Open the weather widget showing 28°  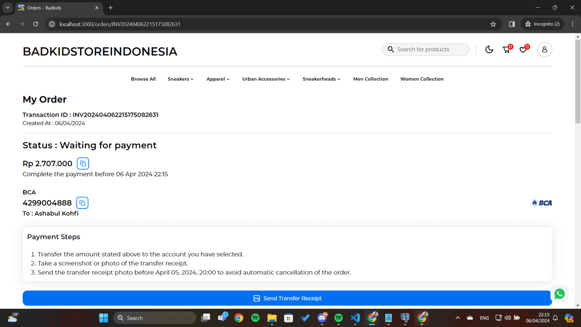13,318
